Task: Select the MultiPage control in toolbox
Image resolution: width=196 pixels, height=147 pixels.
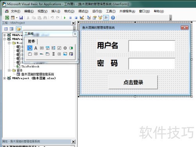Action: tap(47, 54)
